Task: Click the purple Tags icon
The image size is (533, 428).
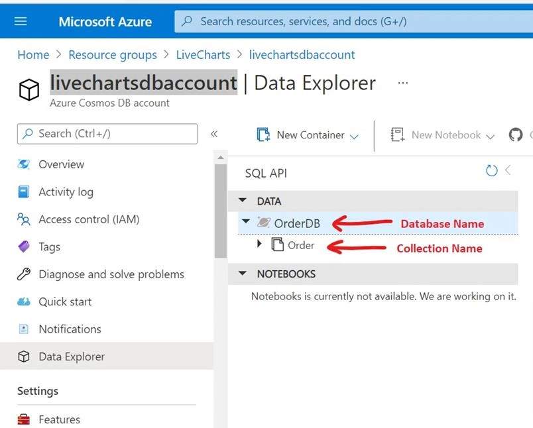Action: coord(23,246)
